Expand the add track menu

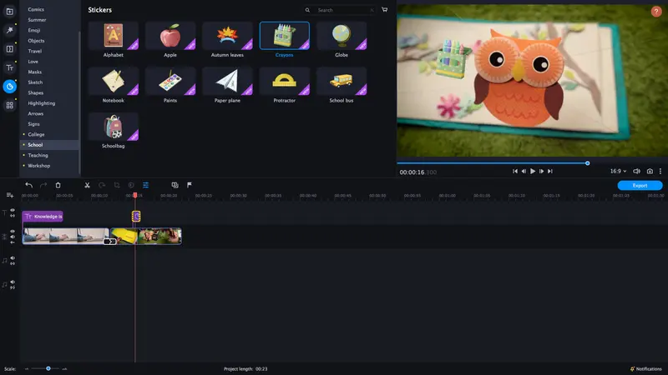[9, 195]
